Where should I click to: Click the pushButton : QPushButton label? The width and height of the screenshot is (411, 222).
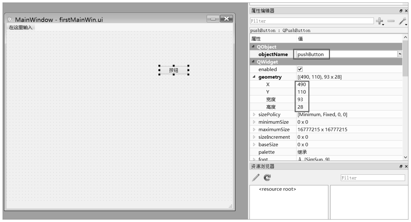coord(280,31)
